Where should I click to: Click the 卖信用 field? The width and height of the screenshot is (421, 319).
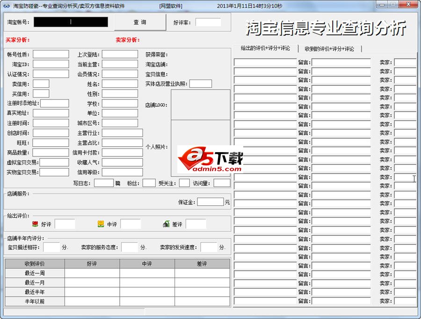click(x=41, y=84)
